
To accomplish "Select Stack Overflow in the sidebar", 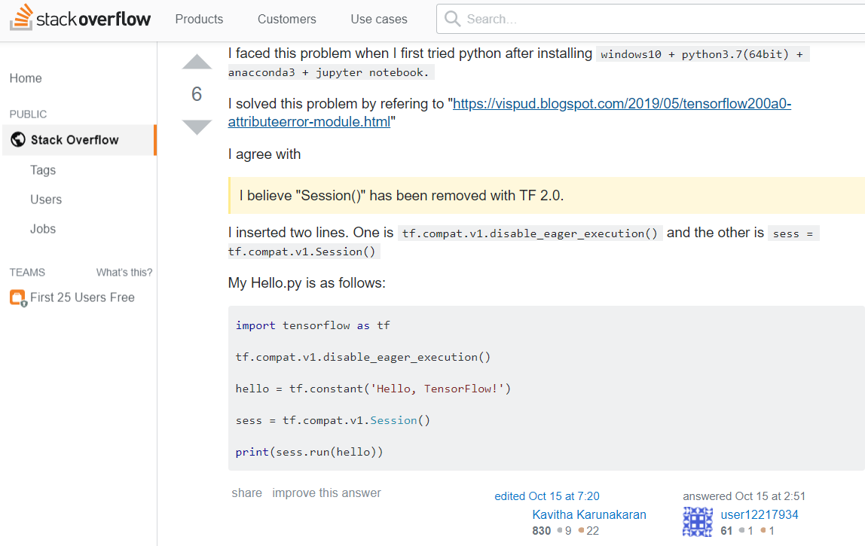I will pyautogui.click(x=79, y=140).
